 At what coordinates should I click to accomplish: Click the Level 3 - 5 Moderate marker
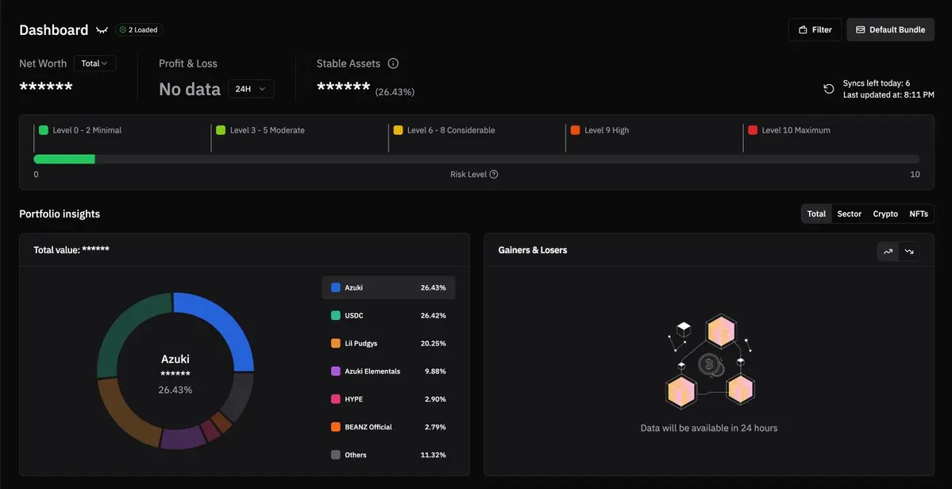tap(221, 130)
